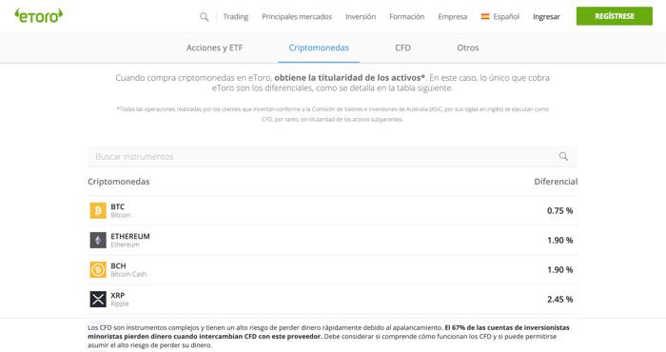
Task: Click the magnifier in the instrument search field
Action: (563, 156)
